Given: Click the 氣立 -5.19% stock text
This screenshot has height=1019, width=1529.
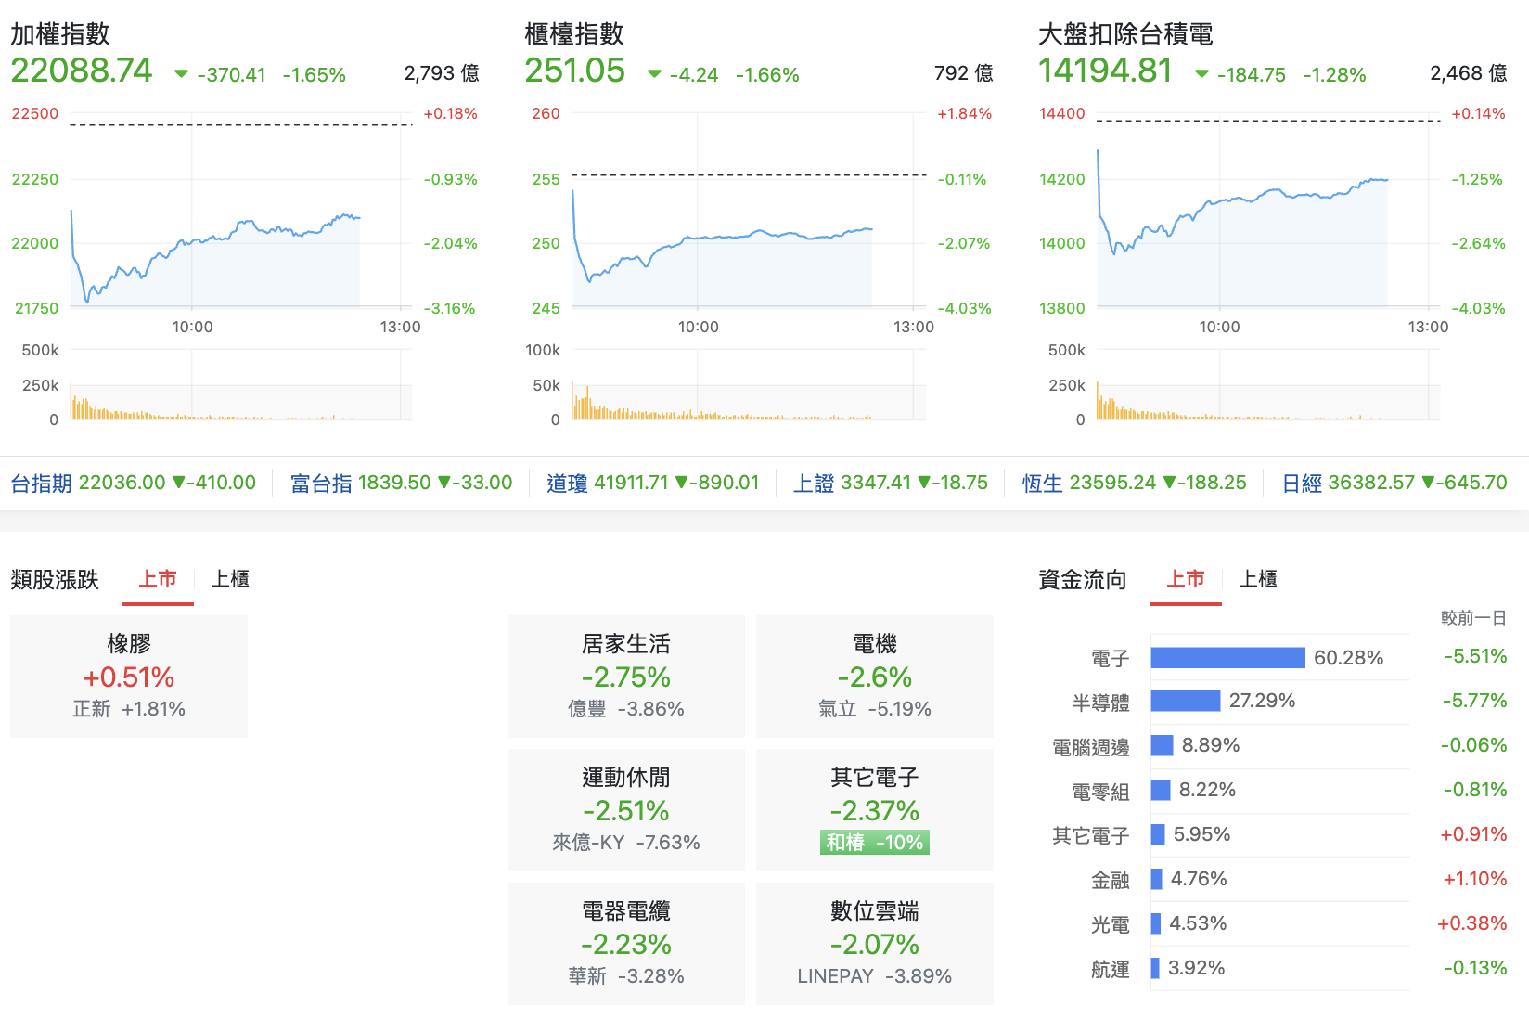Looking at the screenshot, I should [x=875, y=709].
